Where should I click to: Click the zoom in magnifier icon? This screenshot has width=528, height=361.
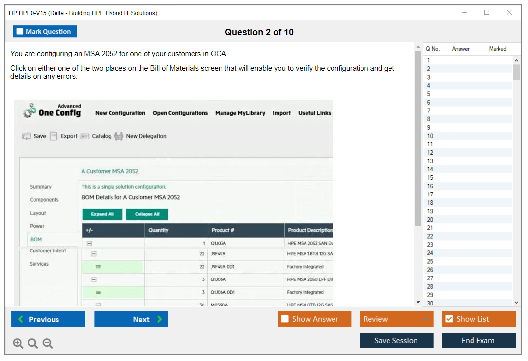click(x=18, y=344)
